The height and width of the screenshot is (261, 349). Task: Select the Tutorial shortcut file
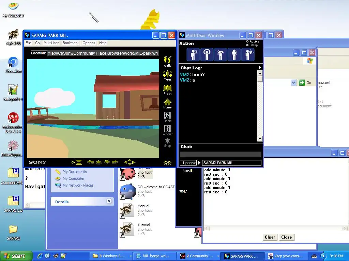136,229
